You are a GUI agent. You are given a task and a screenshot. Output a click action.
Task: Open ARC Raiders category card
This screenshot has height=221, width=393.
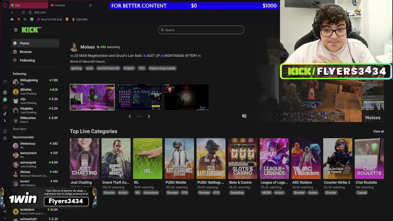point(306,158)
